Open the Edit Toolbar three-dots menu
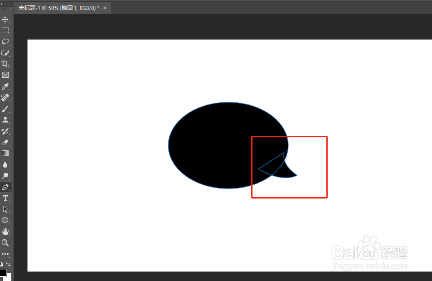 point(5,254)
